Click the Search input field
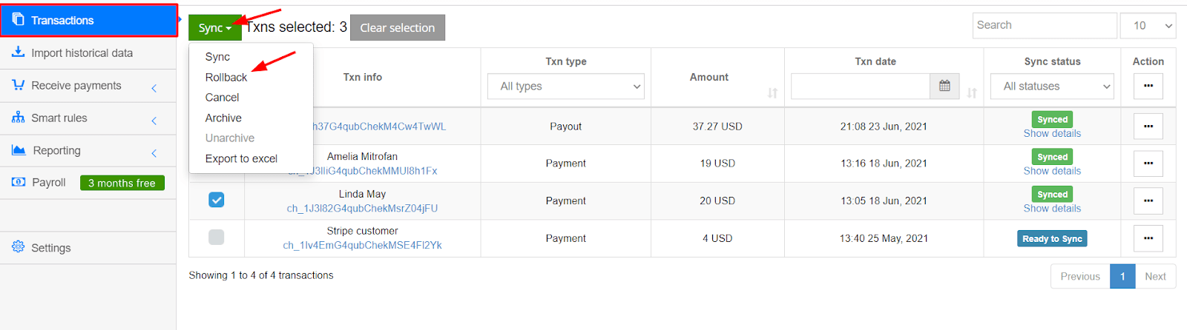Viewport: 1187px width, 330px height. [1044, 26]
